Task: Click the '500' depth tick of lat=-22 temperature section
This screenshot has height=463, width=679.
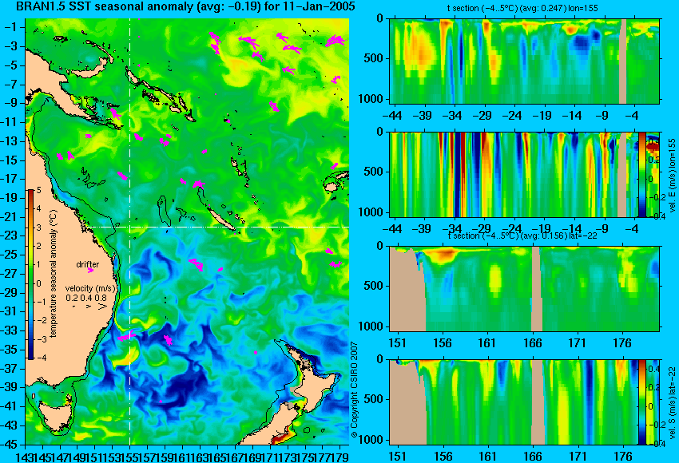Action: pos(374,286)
